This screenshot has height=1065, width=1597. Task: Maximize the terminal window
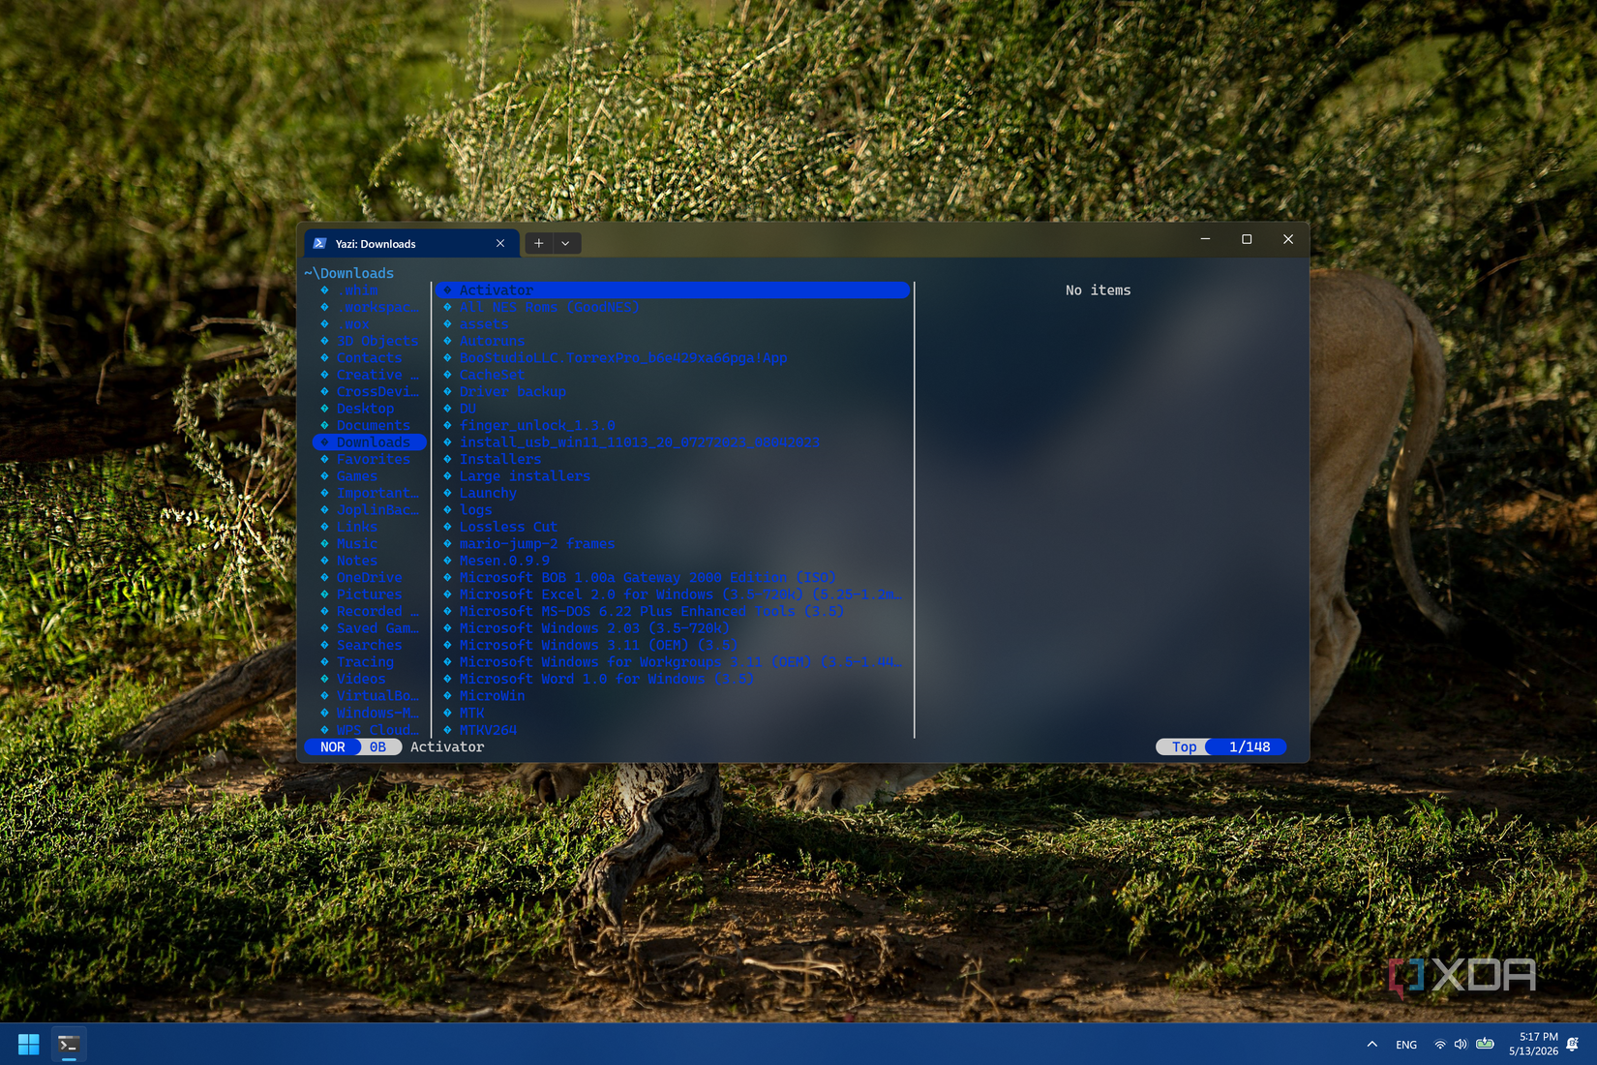[x=1247, y=239]
